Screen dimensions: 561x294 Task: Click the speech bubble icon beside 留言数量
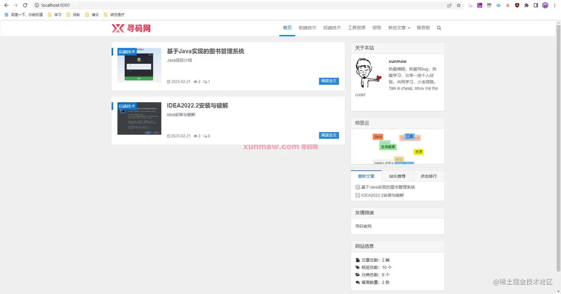pos(357,282)
